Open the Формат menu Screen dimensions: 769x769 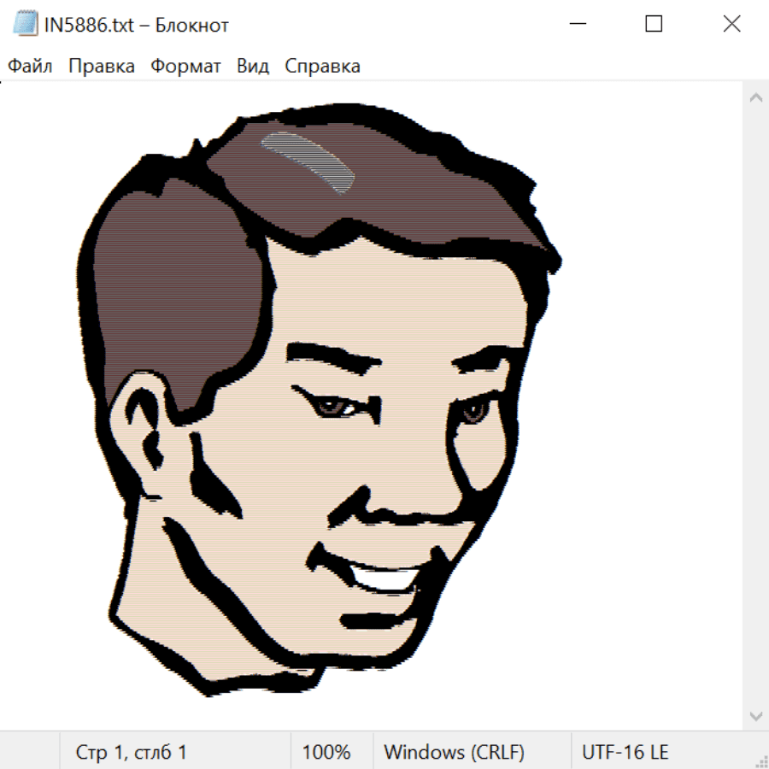[x=185, y=67]
